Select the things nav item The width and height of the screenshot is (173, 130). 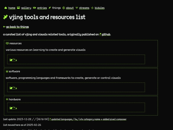click(x=56, y=8)
